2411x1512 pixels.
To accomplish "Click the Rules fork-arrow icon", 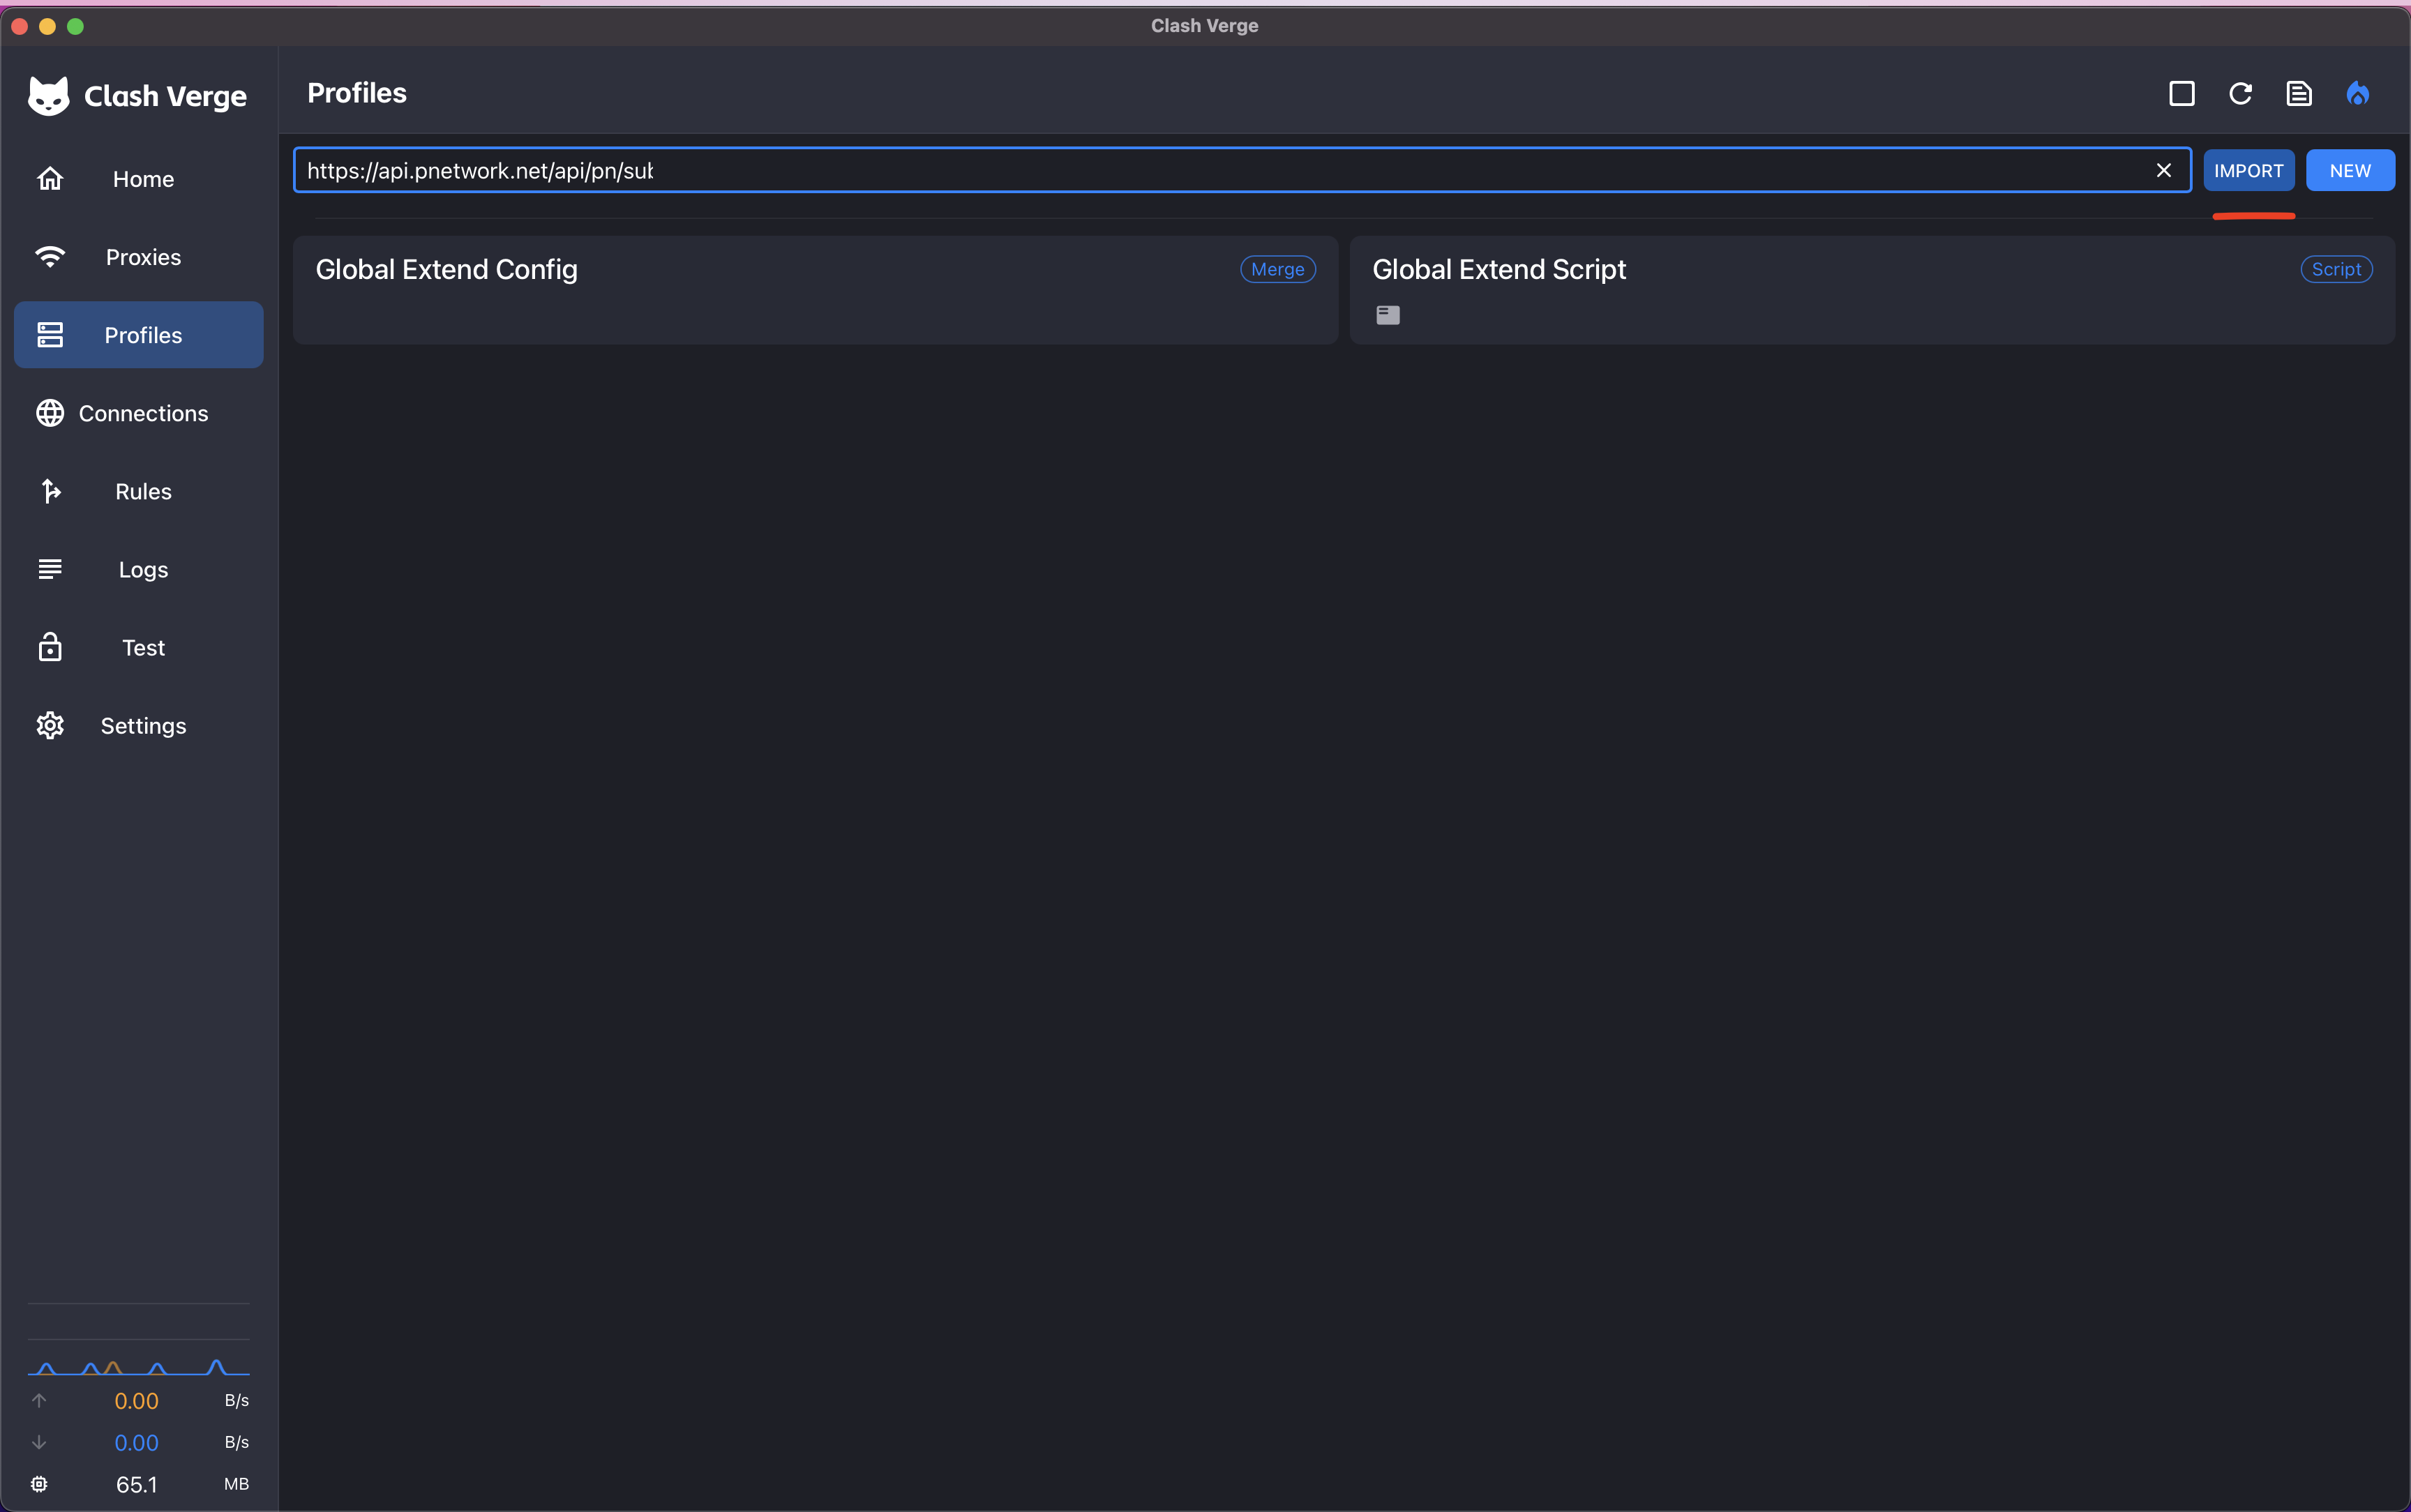I will pos(50,491).
